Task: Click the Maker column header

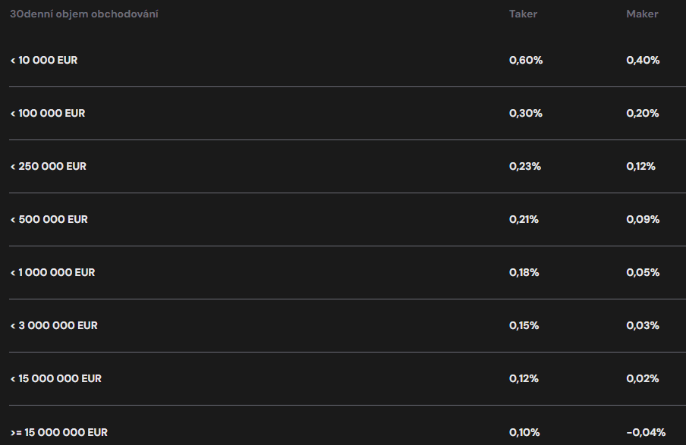Action: [x=642, y=14]
